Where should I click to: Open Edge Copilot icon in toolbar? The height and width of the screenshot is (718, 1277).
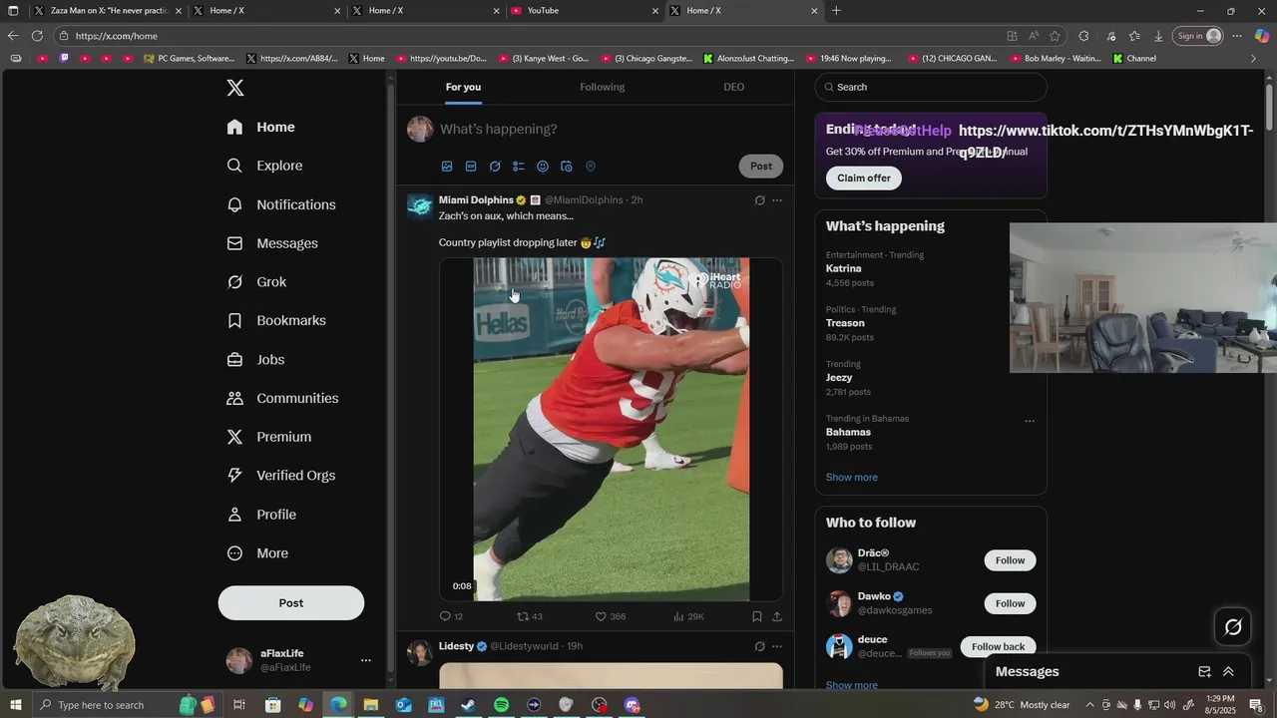click(x=1262, y=36)
